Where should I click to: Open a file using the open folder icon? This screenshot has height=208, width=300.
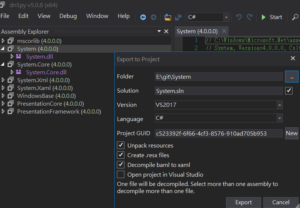(168, 17)
